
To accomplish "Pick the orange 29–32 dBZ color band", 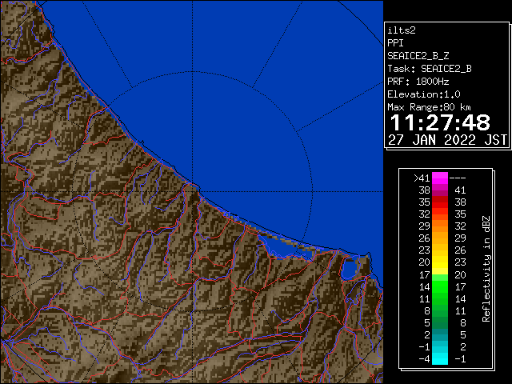I will point(440,226).
